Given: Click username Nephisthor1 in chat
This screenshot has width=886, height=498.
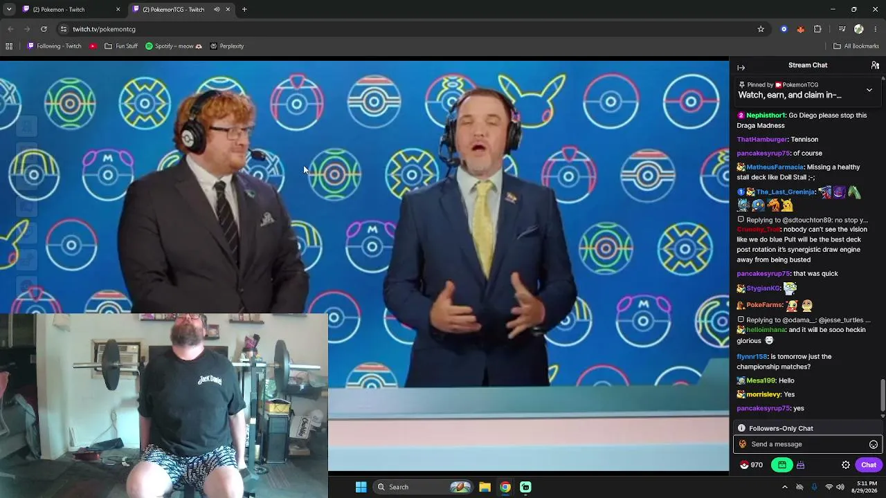Looking at the screenshot, I should click(x=766, y=116).
